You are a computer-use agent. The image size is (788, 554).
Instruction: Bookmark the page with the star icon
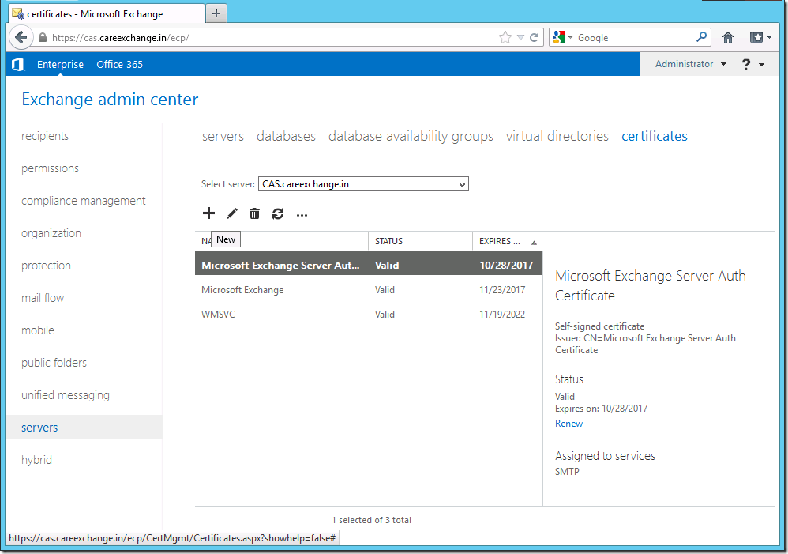[x=505, y=38]
